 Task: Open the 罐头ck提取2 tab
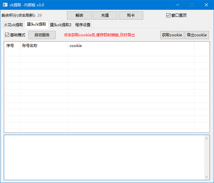[61, 25]
